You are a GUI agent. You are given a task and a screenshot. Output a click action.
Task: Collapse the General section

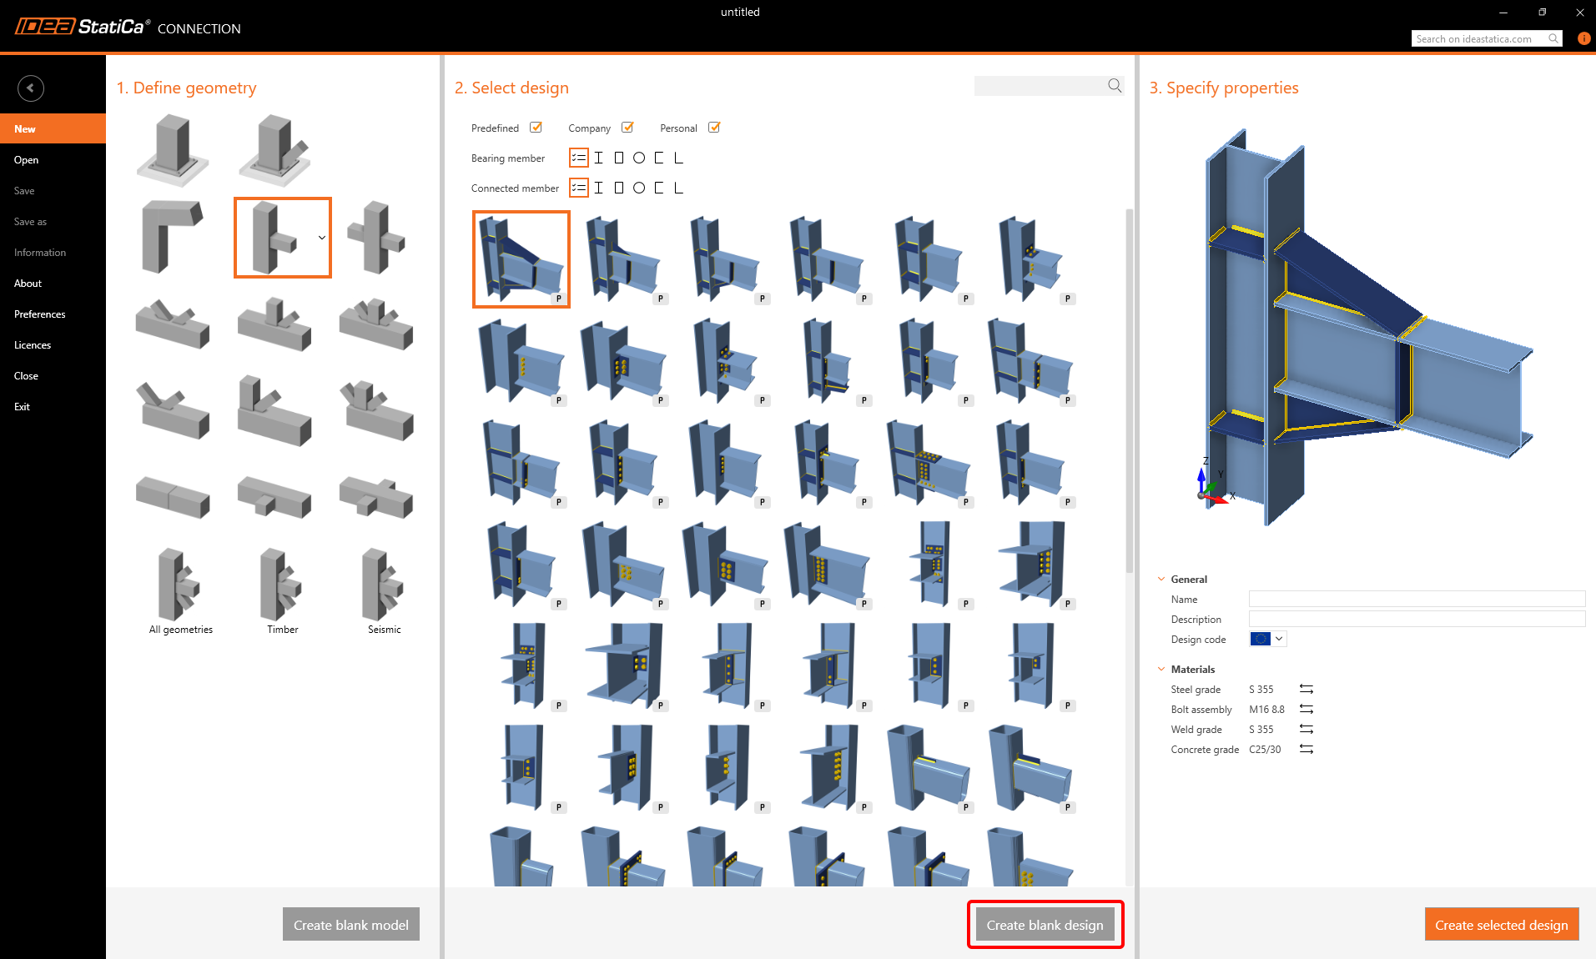pyautogui.click(x=1161, y=579)
